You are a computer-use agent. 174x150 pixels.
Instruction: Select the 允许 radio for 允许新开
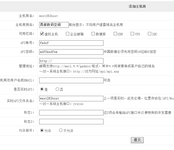click(x=42, y=130)
